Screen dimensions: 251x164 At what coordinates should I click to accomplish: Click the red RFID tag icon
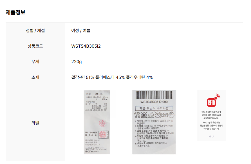(213, 100)
